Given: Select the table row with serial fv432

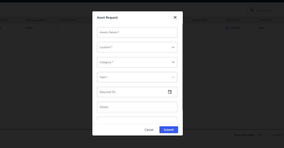Looking at the screenshot, I should [x=29, y=28].
